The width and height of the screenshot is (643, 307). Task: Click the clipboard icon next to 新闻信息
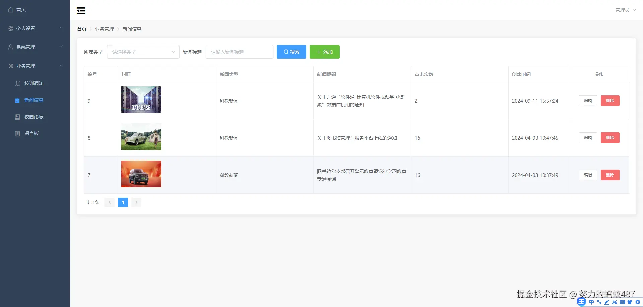point(17,100)
